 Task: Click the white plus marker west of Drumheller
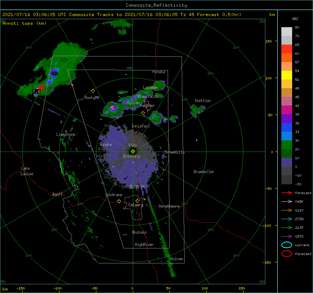coord(196,140)
